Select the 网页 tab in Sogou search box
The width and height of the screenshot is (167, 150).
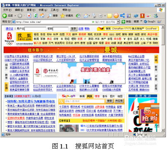pyautogui.click(x=89, y=96)
